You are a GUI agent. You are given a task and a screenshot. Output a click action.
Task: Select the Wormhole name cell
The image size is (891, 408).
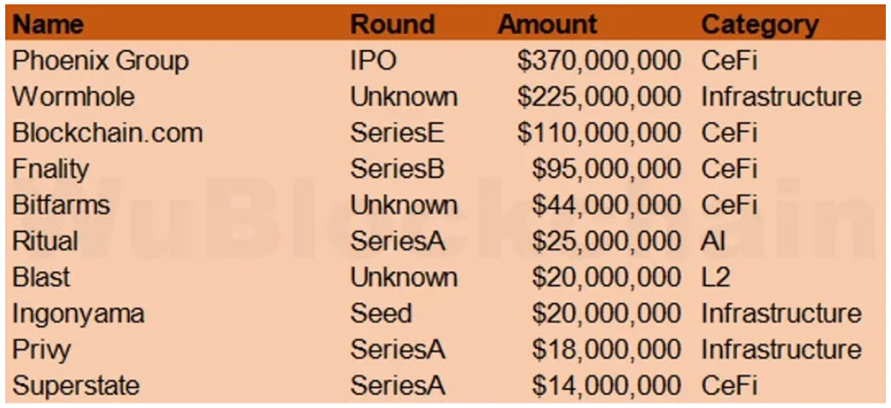point(73,97)
